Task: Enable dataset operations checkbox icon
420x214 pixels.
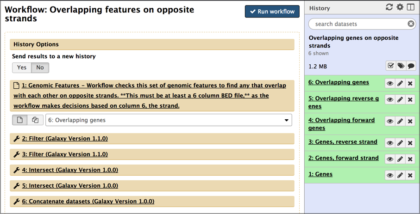Action: pos(391,66)
